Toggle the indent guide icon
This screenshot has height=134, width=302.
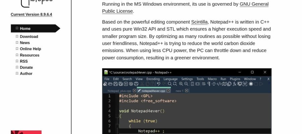214,84
